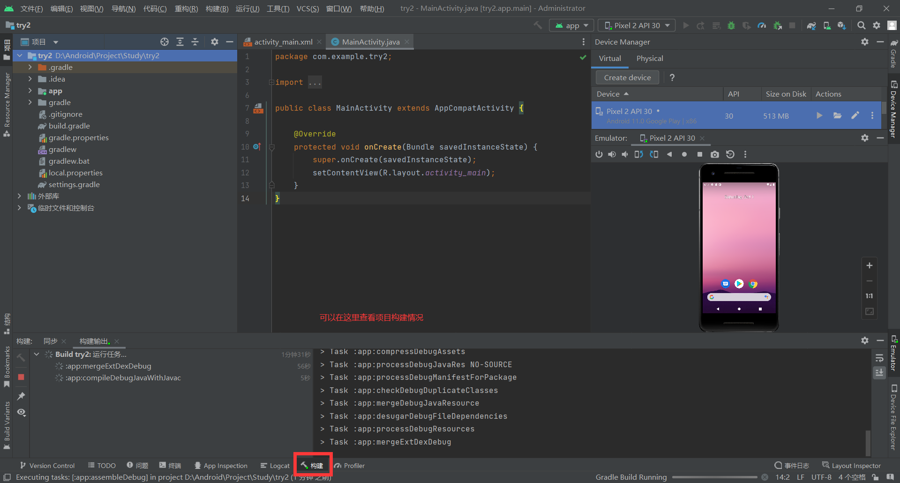Collapse the Build try2 task tree
900x483 pixels.
(37, 354)
